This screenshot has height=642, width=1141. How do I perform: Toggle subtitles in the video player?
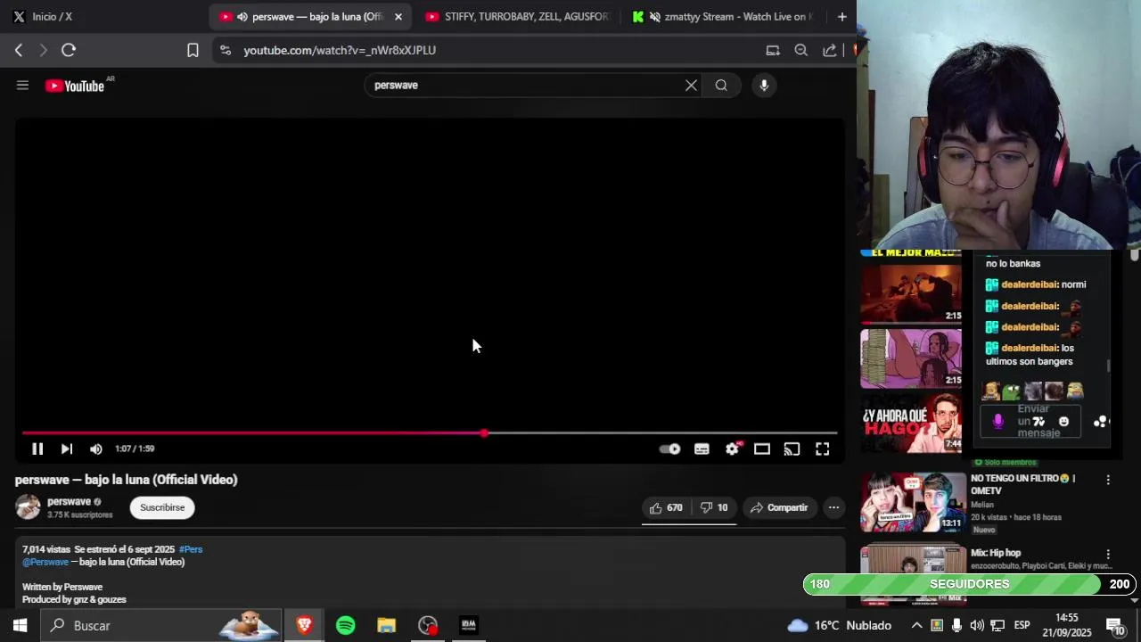click(702, 449)
